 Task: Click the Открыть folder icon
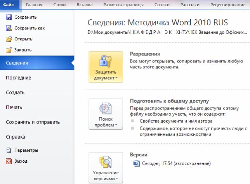click(9, 39)
